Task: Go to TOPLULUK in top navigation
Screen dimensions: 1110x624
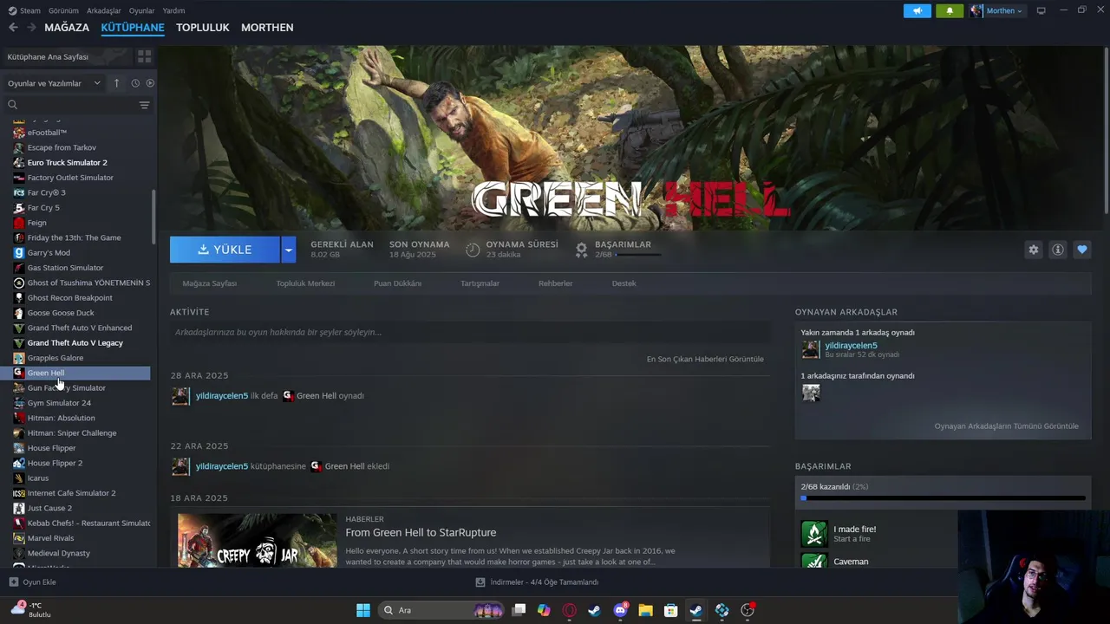Action: coord(202,28)
